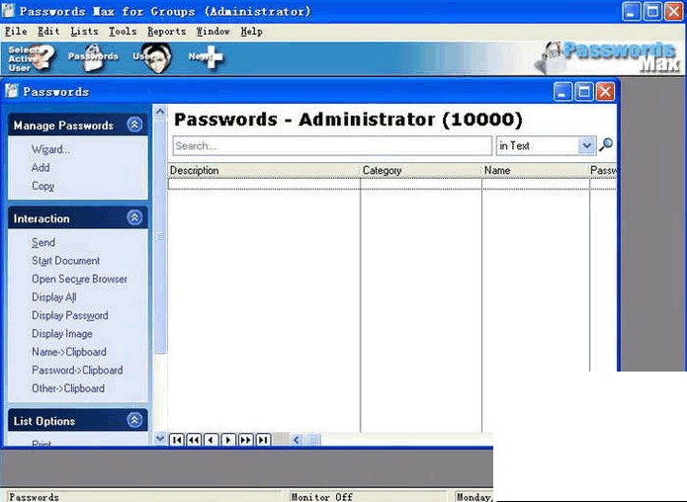
Task: Open the Lists menu
Action: (x=84, y=32)
